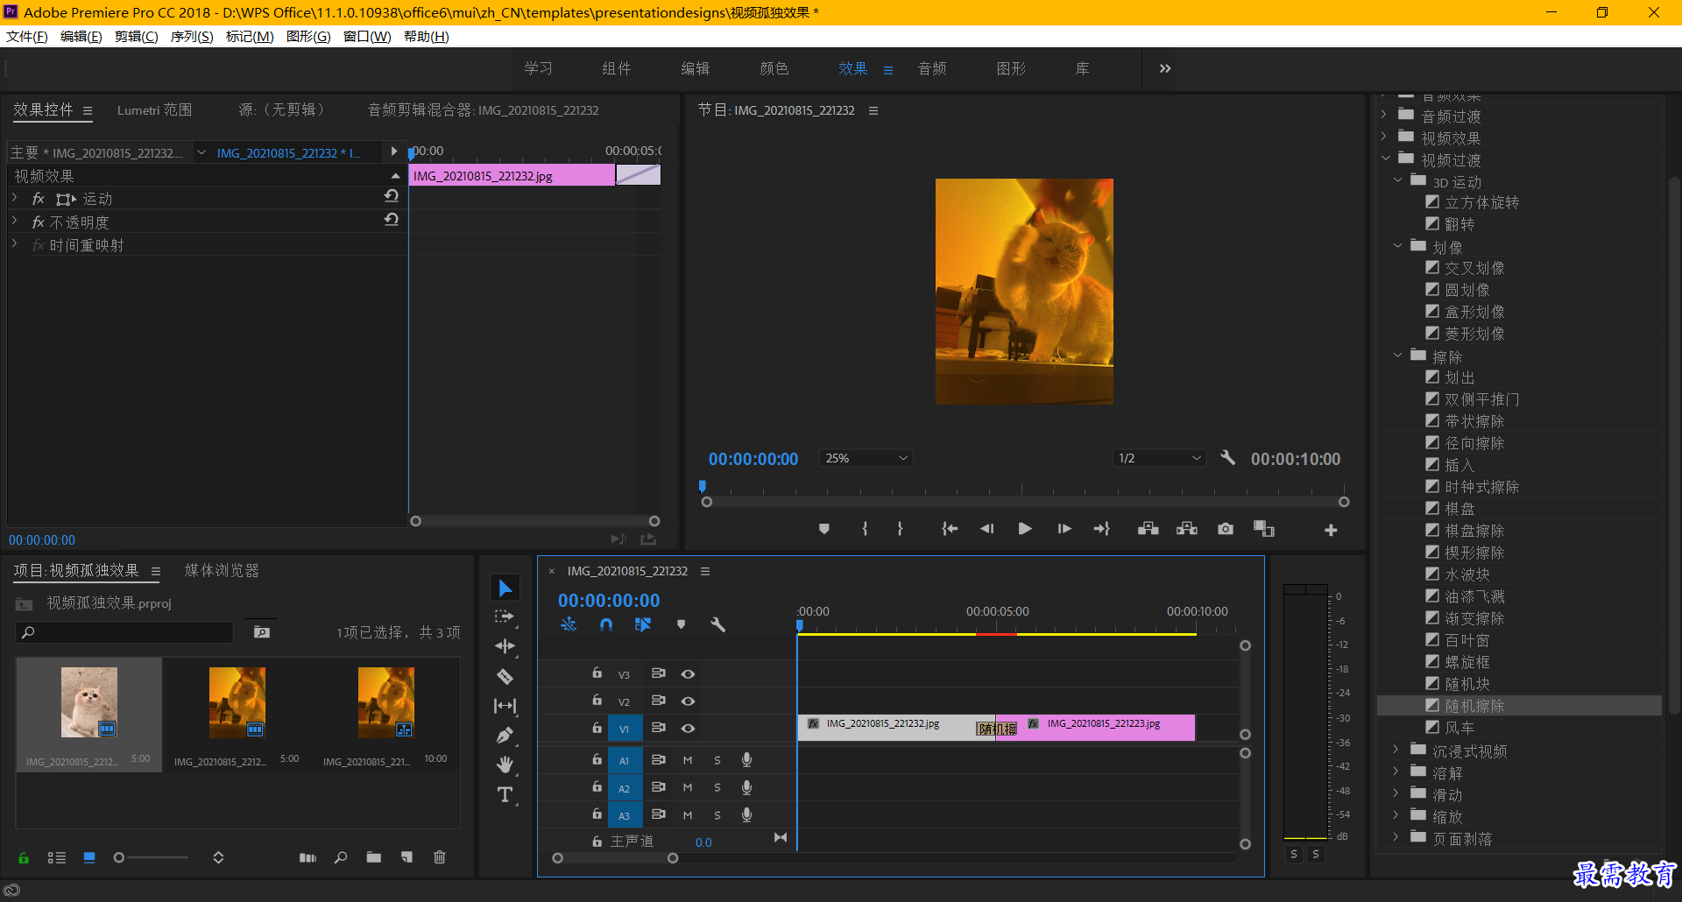Select the Hand tool
Viewport: 1682px width, 902px height.
(x=505, y=765)
